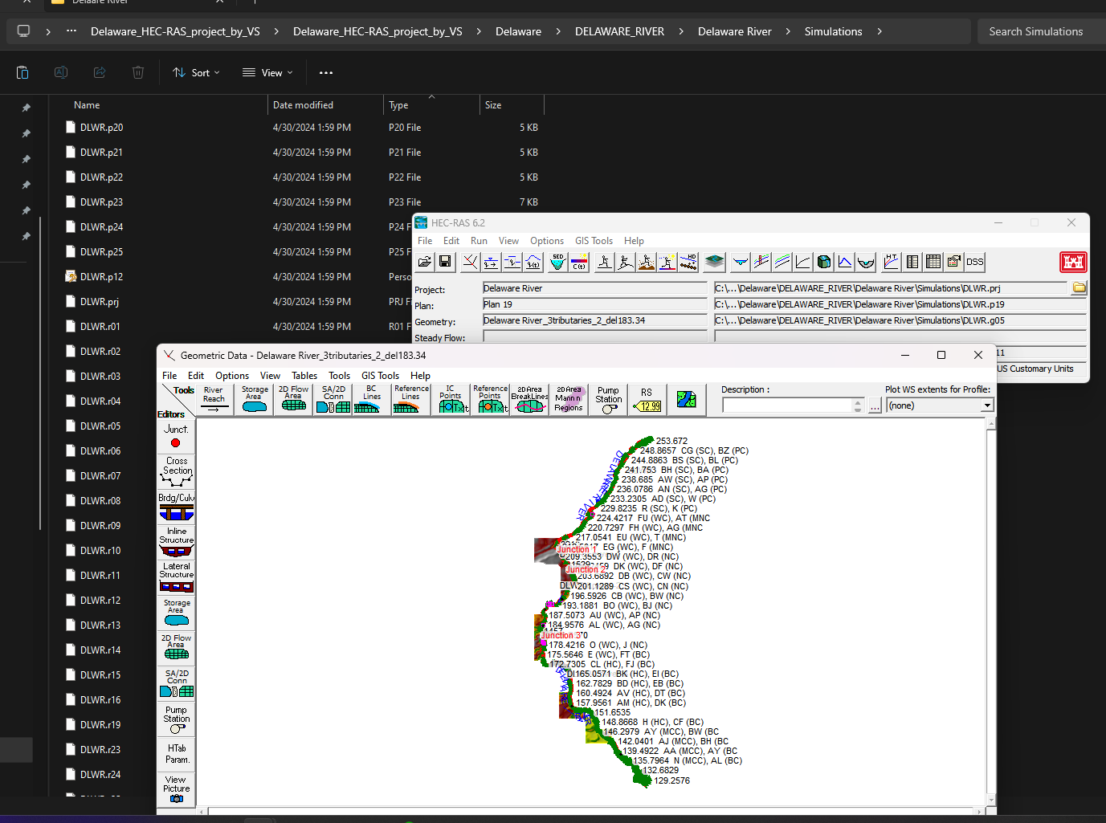The width and height of the screenshot is (1106, 823).
Task: Open the HTab Param. editor
Action: (177, 754)
